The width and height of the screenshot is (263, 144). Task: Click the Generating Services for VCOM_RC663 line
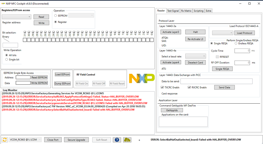(53, 93)
